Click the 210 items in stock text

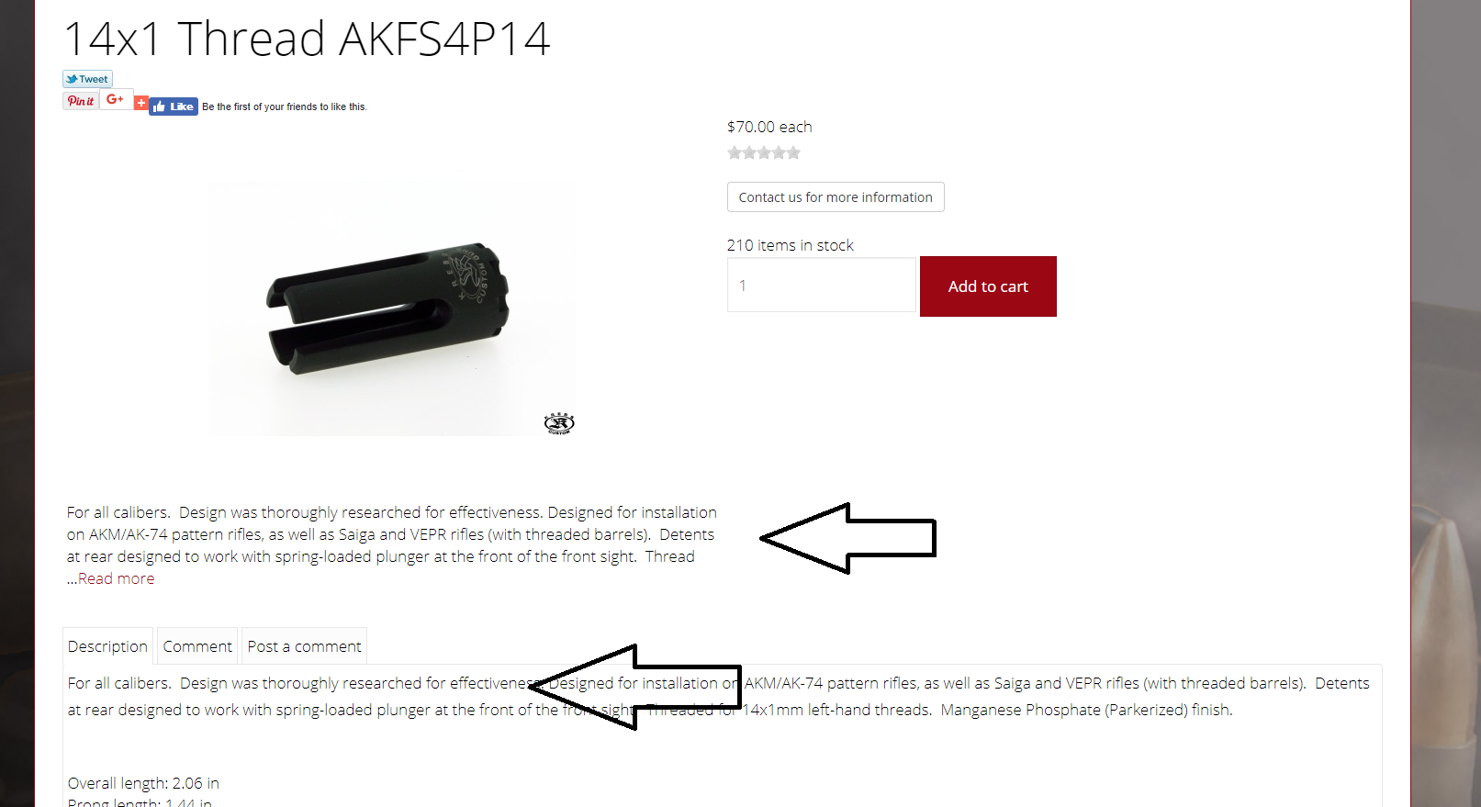tap(791, 245)
